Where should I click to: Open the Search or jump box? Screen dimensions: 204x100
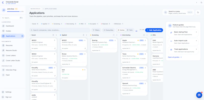click(x=178, y=12)
